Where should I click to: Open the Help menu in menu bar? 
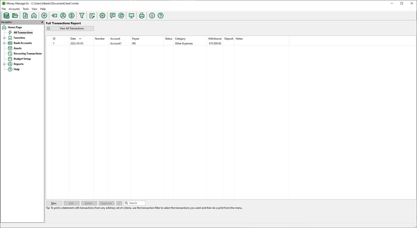pyautogui.click(x=43, y=9)
